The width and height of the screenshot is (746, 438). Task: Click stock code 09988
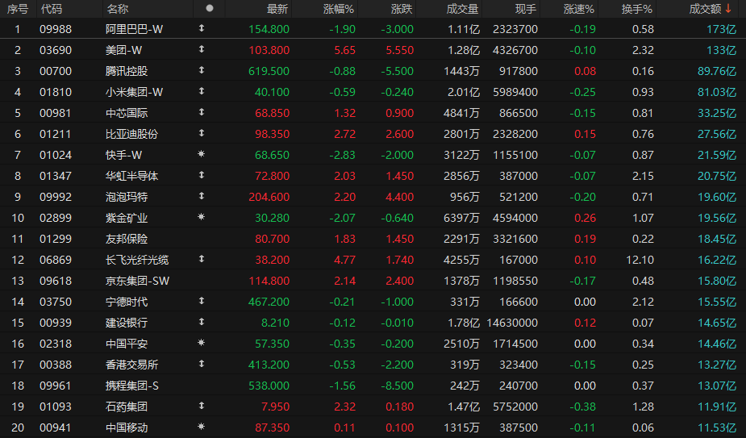(x=56, y=29)
